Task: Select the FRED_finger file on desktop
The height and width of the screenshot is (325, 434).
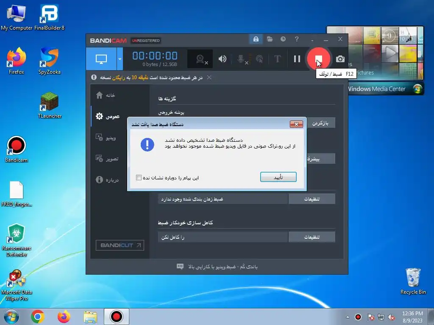Action: (x=17, y=193)
